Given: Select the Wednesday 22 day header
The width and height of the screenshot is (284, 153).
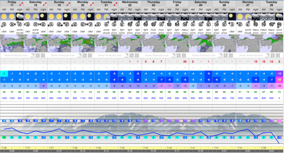Looking at the screenshot, I should pyautogui.click(x=130, y=3).
